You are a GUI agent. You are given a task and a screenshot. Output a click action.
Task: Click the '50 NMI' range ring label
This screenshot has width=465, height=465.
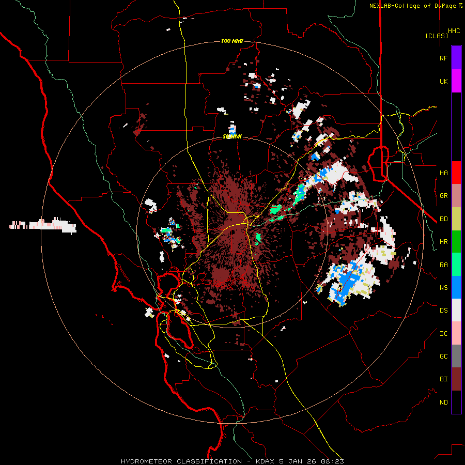pyautogui.click(x=232, y=137)
